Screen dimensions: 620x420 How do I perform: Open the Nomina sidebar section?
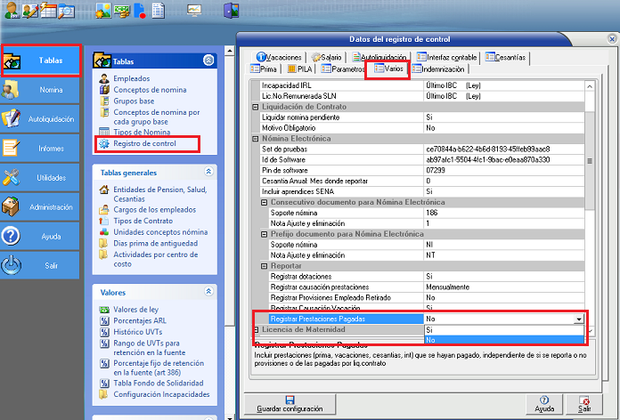point(51,90)
